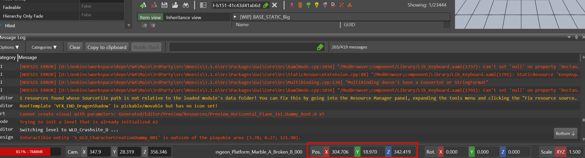This screenshot has width=585, height=158.
Task: Click down arrow of properties scrollbar
Action: pyautogui.click(x=129, y=26)
